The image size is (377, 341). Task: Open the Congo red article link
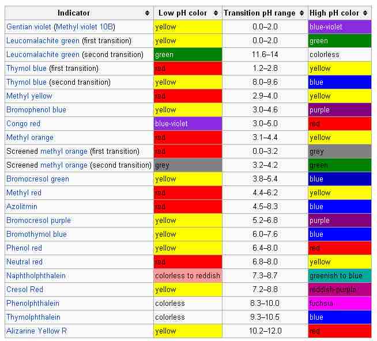(x=24, y=124)
